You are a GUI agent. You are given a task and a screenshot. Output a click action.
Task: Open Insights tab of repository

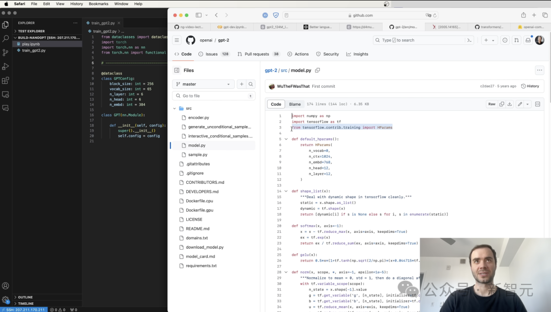pos(357,54)
